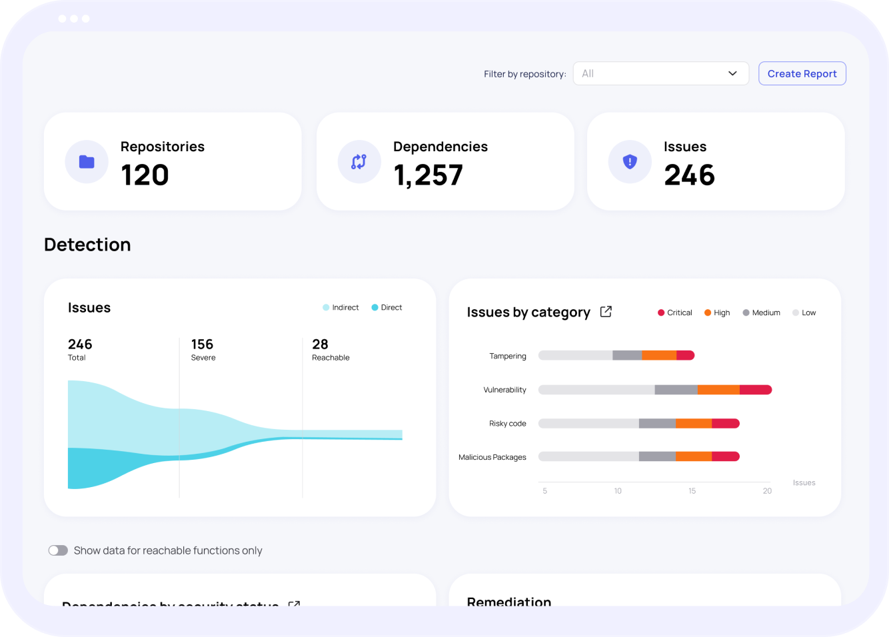The width and height of the screenshot is (889, 637).
Task: Click the Critical red legend dot
Action: [x=661, y=313]
